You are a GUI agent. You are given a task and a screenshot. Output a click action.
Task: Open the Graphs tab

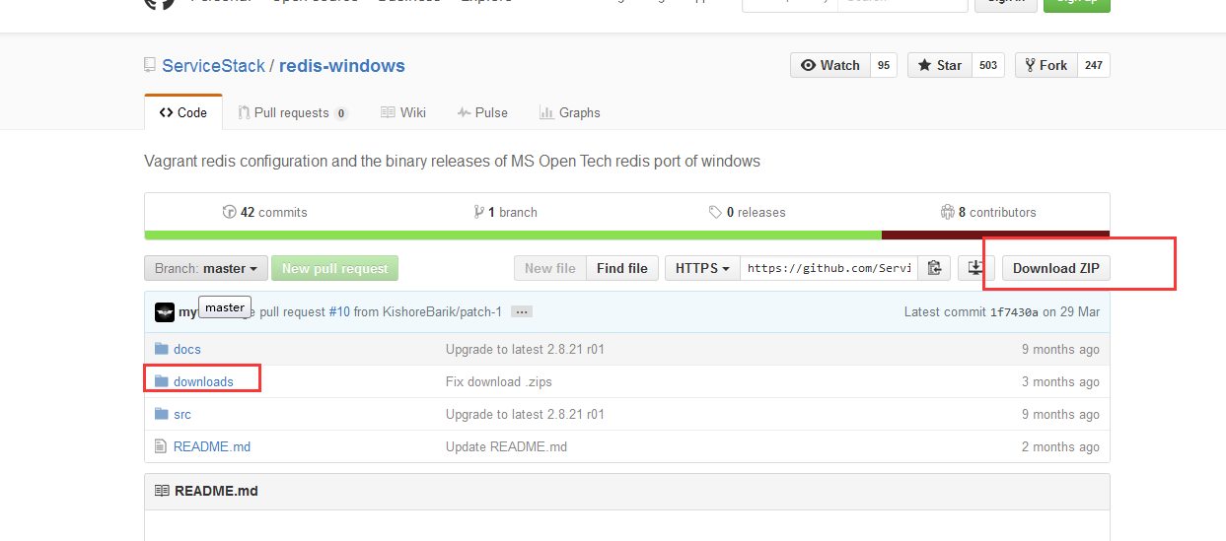pos(570,112)
